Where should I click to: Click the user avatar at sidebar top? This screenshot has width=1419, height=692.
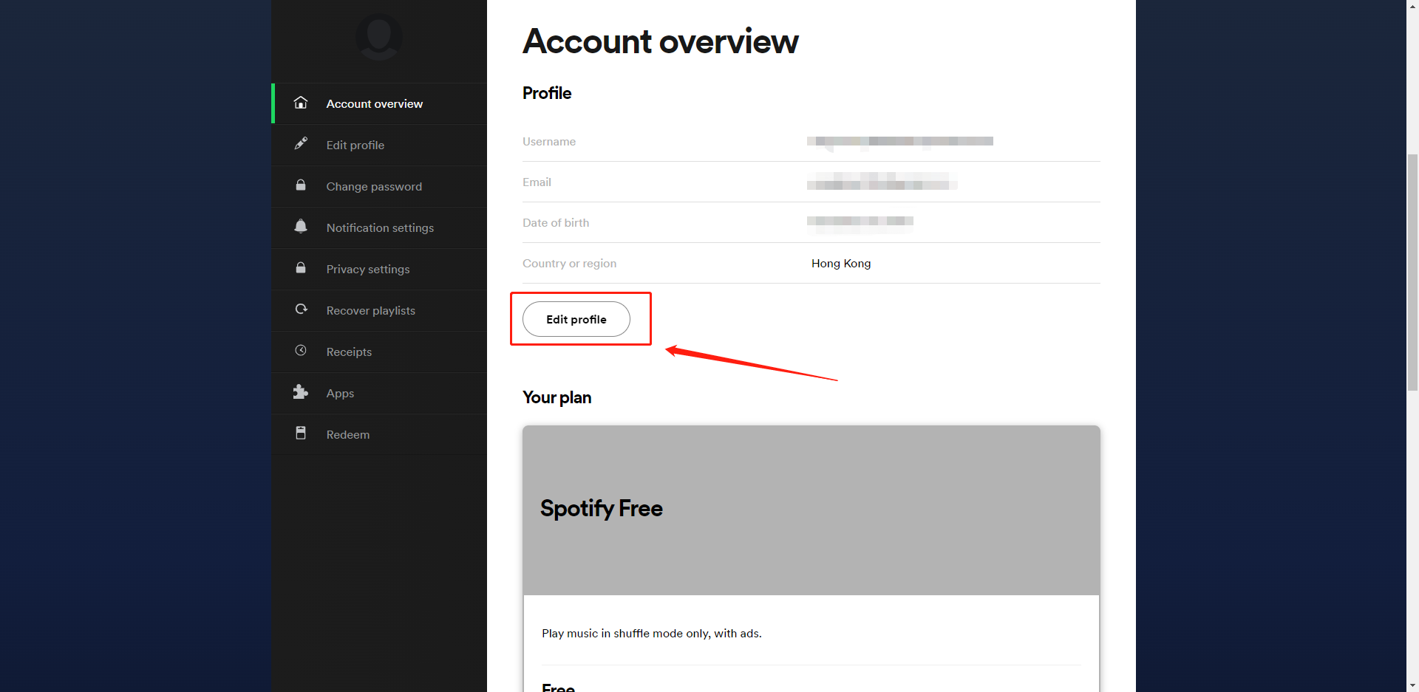[379, 37]
